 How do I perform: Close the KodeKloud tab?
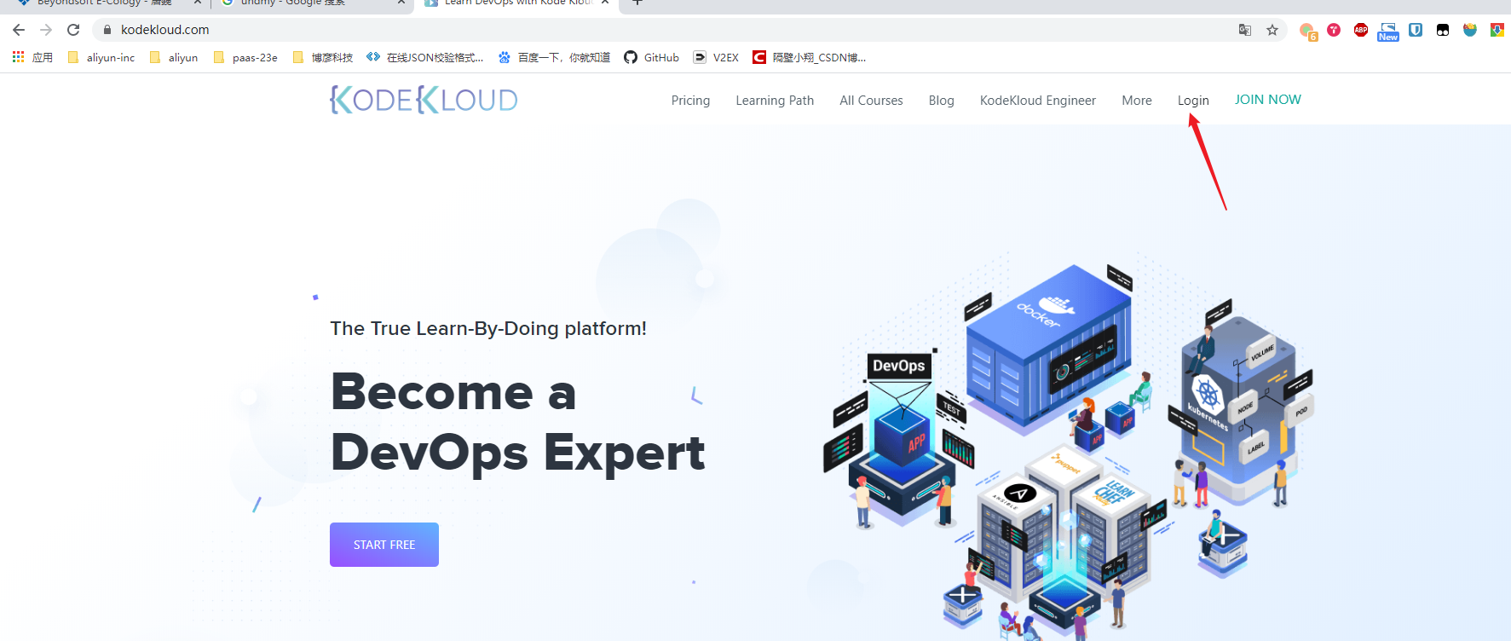click(x=605, y=3)
